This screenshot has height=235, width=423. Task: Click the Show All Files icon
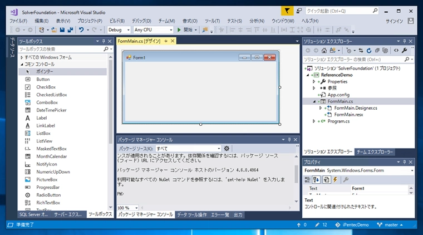(385, 51)
